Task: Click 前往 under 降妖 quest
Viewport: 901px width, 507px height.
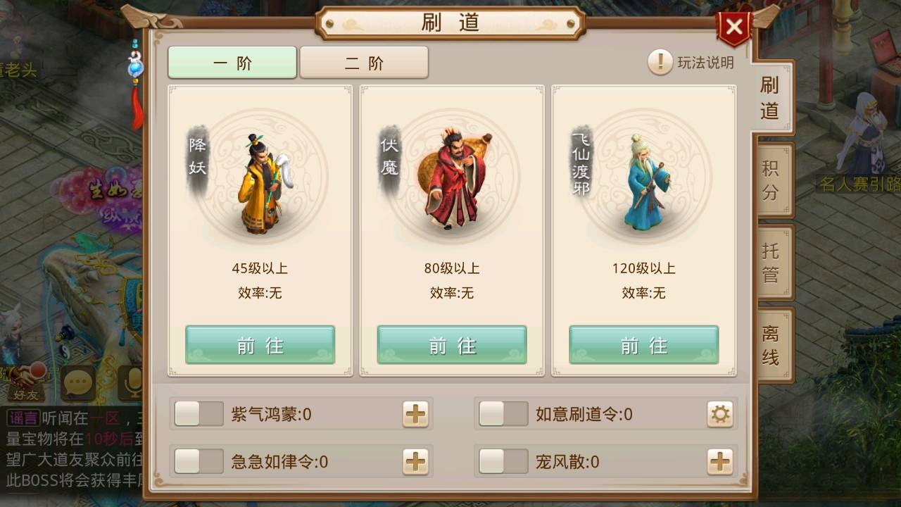Action: tap(260, 345)
